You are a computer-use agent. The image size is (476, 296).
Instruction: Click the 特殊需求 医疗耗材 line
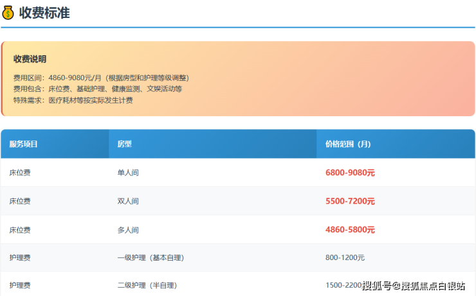73,100
